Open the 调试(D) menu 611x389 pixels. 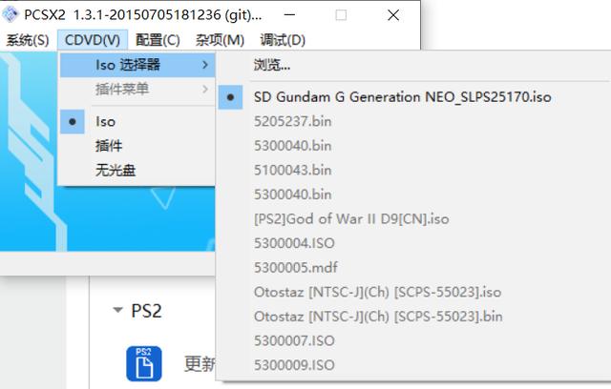(283, 40)
